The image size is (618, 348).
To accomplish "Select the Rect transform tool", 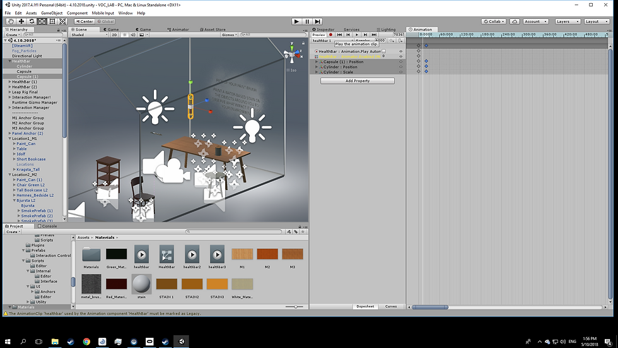I will tap(52, 21).
